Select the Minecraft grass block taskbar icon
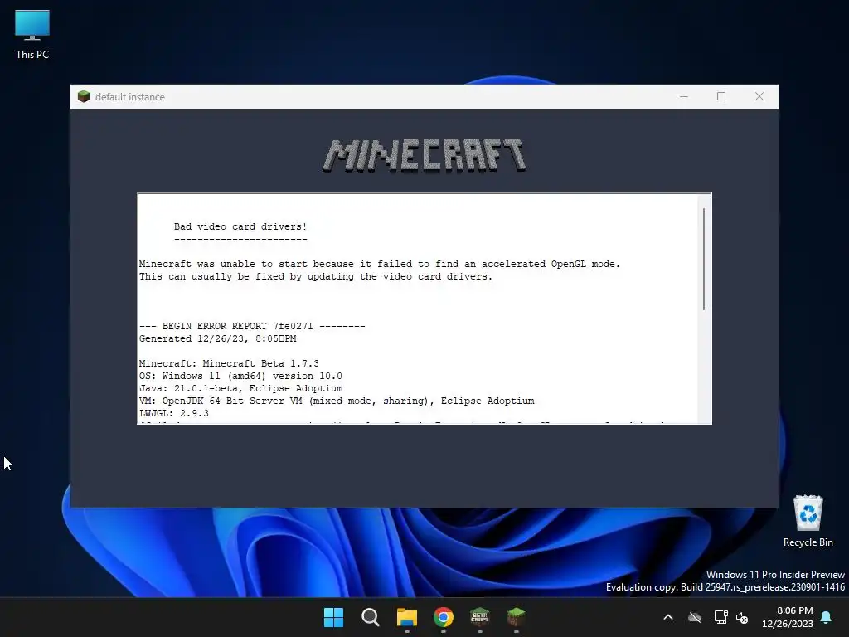This screenshot has height=637, width=849. click(x=516, y=617)
